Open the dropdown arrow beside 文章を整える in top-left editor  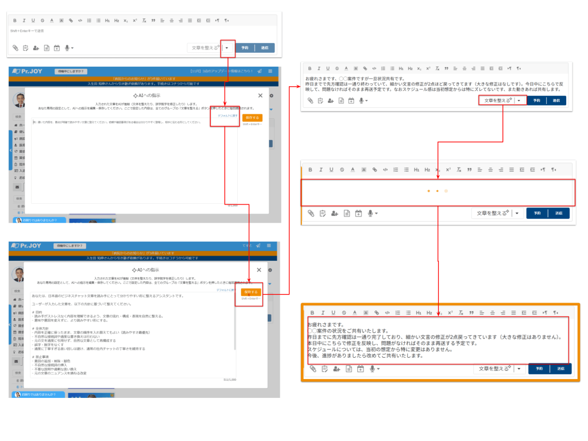(x=227, y=48)
